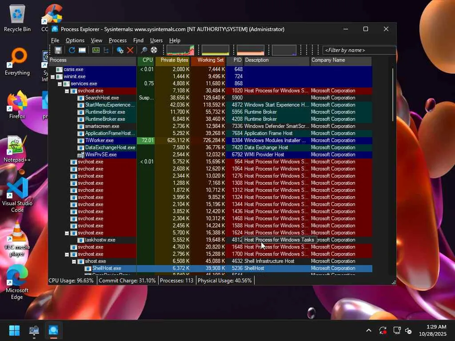Viewport: 455px width, 341px height.
Task: Click the yellow commit history mini graph
Action: [216, 50]
